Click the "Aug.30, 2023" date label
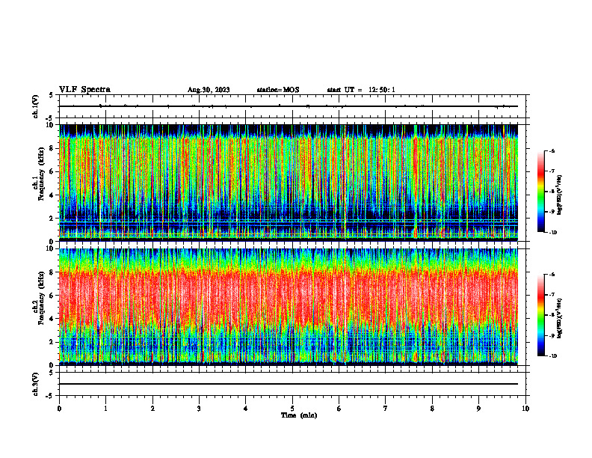The width and height of the screenshot is (592, 458). pyautogui.click(x=209, y=90)
